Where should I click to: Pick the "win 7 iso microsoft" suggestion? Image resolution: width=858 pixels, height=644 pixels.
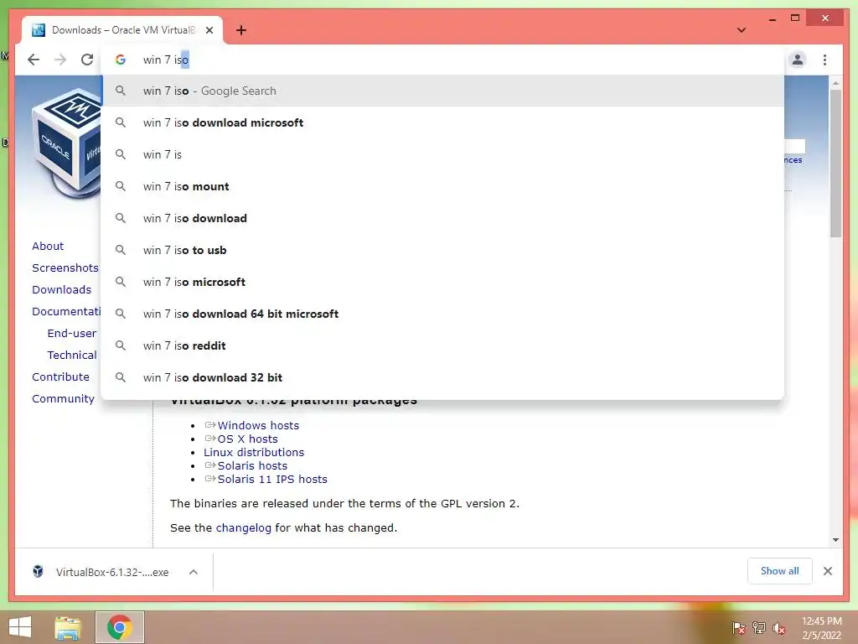(x=443, y=282)
